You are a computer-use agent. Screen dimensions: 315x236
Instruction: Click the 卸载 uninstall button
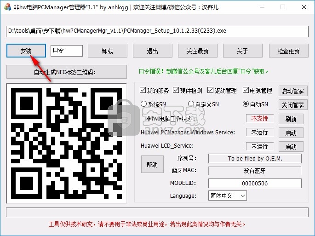[108, 51]
